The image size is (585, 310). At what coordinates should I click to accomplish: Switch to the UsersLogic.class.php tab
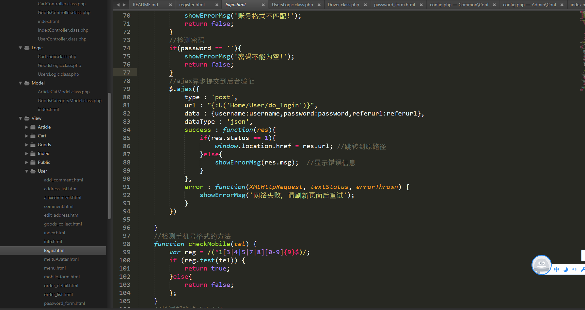[x=292, y=5]
